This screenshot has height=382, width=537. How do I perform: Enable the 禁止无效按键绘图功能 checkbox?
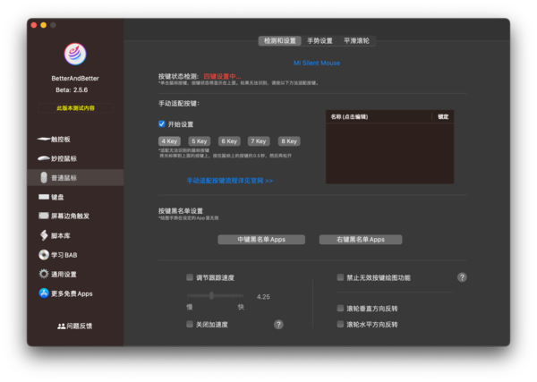[340, 277]
